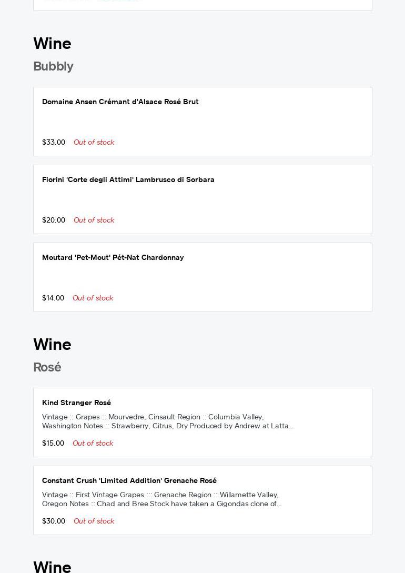Open Fiorini 'Corte degli Attimi' Lambrusco item
The height and width of the screenshot is (573, 405).
pos(128,179)
